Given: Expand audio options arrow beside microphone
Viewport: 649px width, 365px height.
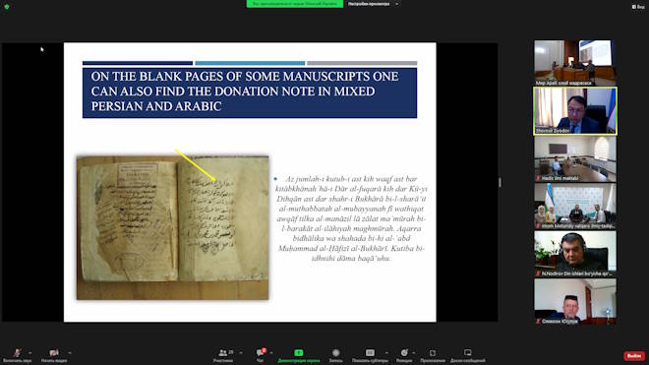Looking at the screenshot, I should tap(29, 353).
